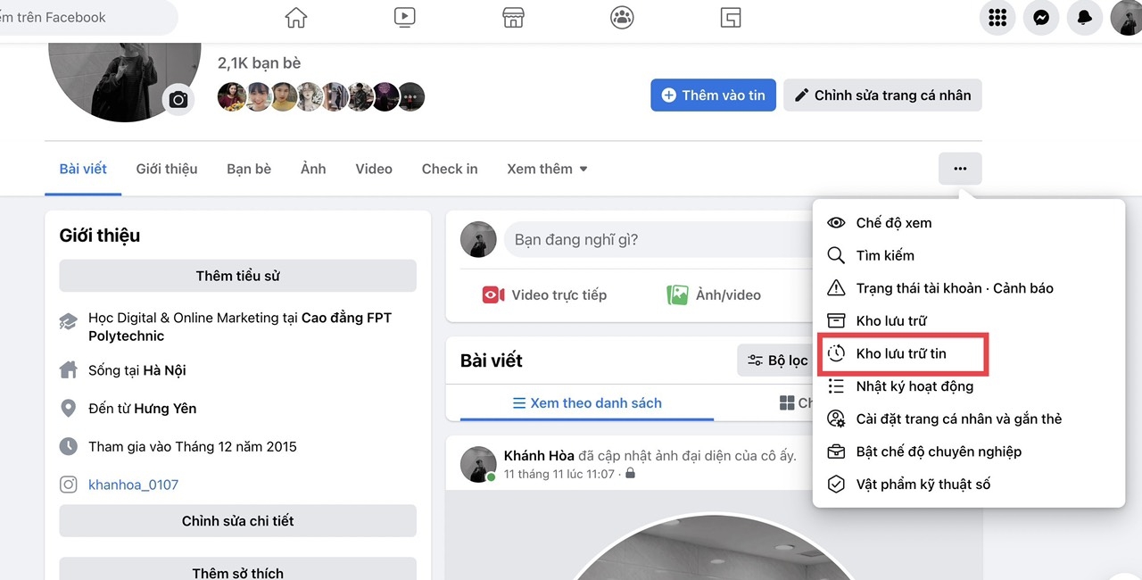
Task: Click archive box icon beside 'Kho lưu trữ'
Action: click(836, 320)
